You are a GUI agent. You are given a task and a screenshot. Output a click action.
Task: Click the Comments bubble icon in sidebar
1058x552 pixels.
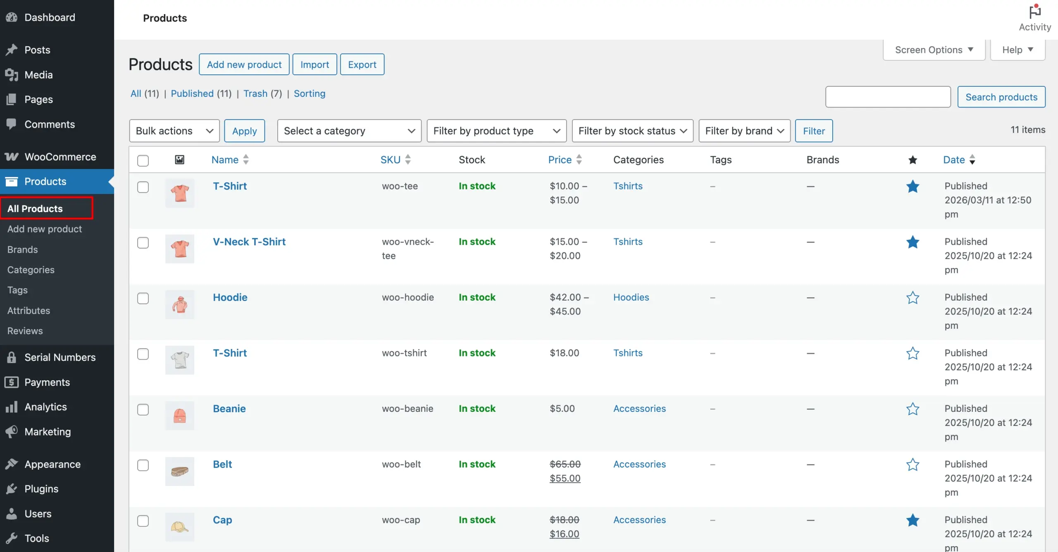pos(12,124)
